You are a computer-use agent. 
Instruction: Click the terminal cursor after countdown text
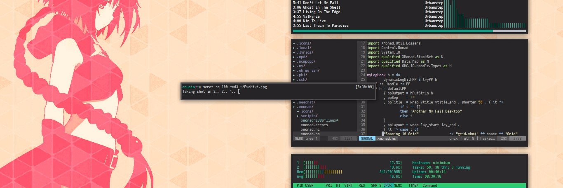click(x=239, y=92)
